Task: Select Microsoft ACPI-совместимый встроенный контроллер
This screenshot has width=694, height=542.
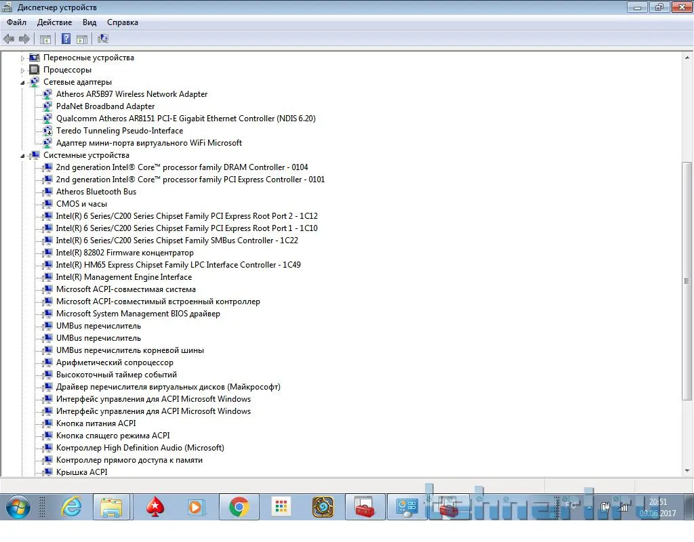Action: (158, 301)
